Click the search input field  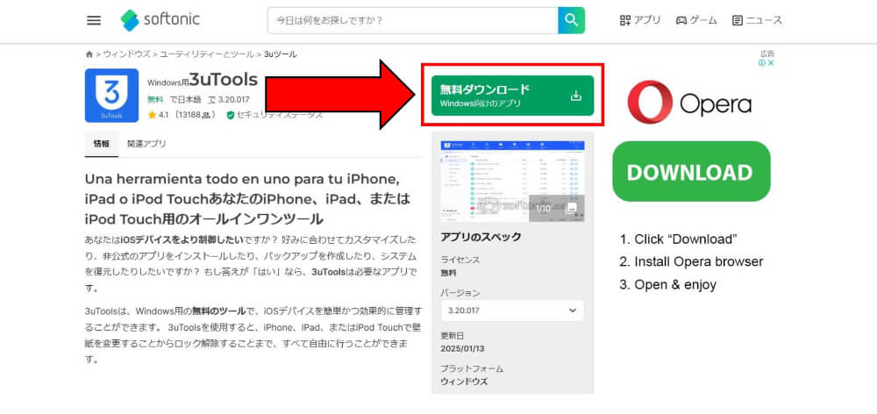pos(412,20)
